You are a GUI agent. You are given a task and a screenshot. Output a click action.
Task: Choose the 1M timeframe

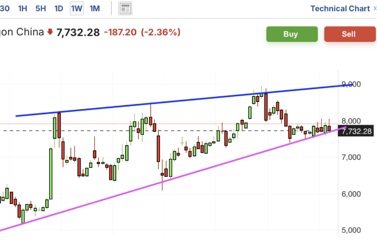(x=95, y=8)
